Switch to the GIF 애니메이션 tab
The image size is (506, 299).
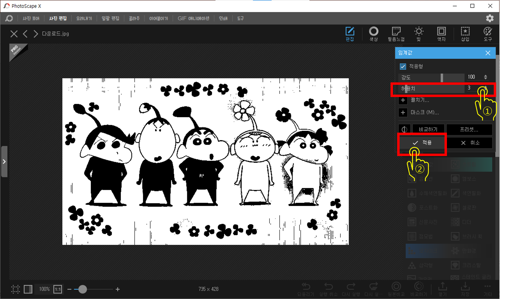coord(193,18)
